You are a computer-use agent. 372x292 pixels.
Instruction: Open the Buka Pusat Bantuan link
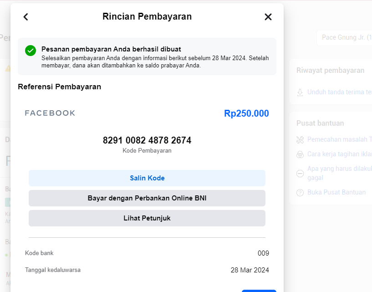click(x=336, y=192)
